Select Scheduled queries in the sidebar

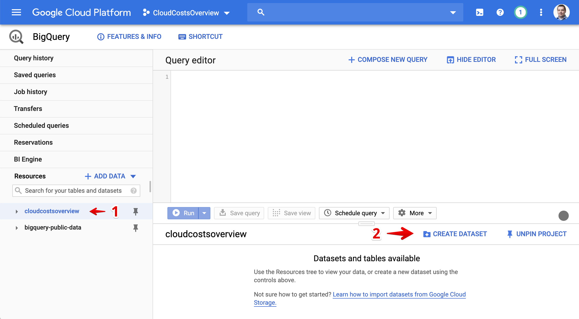click(x=41, y=126)
